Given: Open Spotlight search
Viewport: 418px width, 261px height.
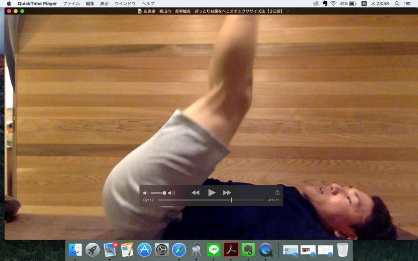Looking at the screenshot, I should coord(397,3).
